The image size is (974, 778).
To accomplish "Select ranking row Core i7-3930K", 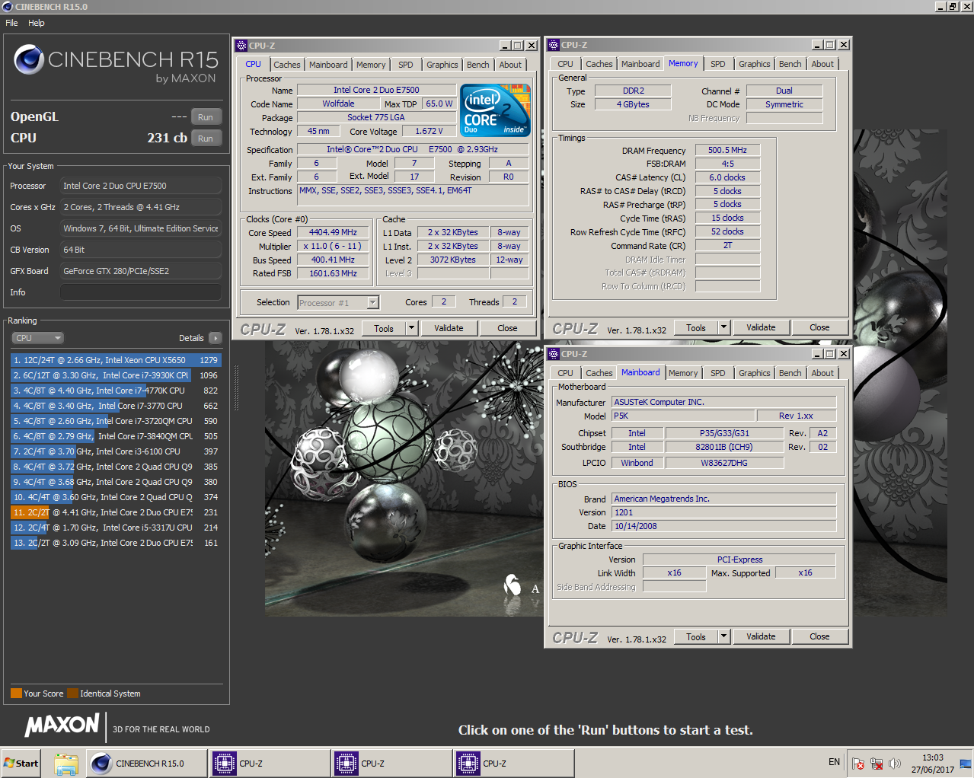I will pos(116,375).
